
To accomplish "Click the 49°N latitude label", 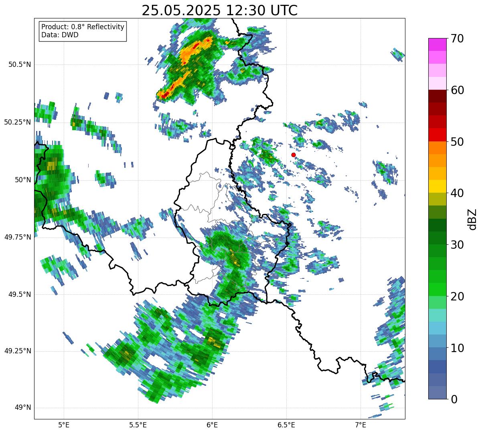I will (x=23, y=408).
